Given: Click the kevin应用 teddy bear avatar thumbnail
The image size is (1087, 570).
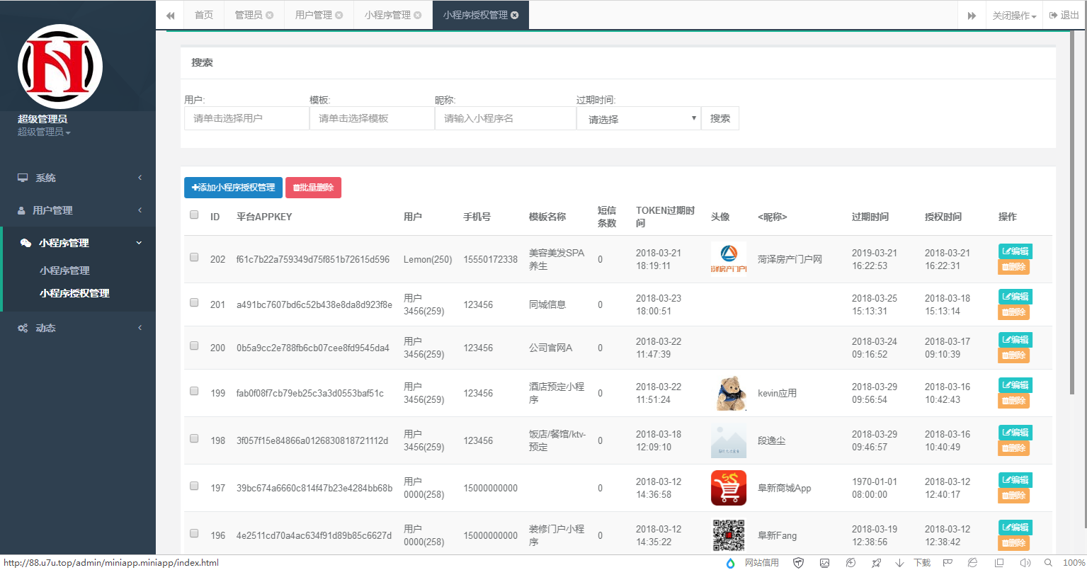Looking at the screenshot, I should pos(729,392).
